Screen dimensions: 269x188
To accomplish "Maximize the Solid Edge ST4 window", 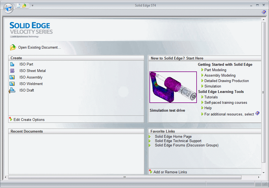I will point(257,5).
